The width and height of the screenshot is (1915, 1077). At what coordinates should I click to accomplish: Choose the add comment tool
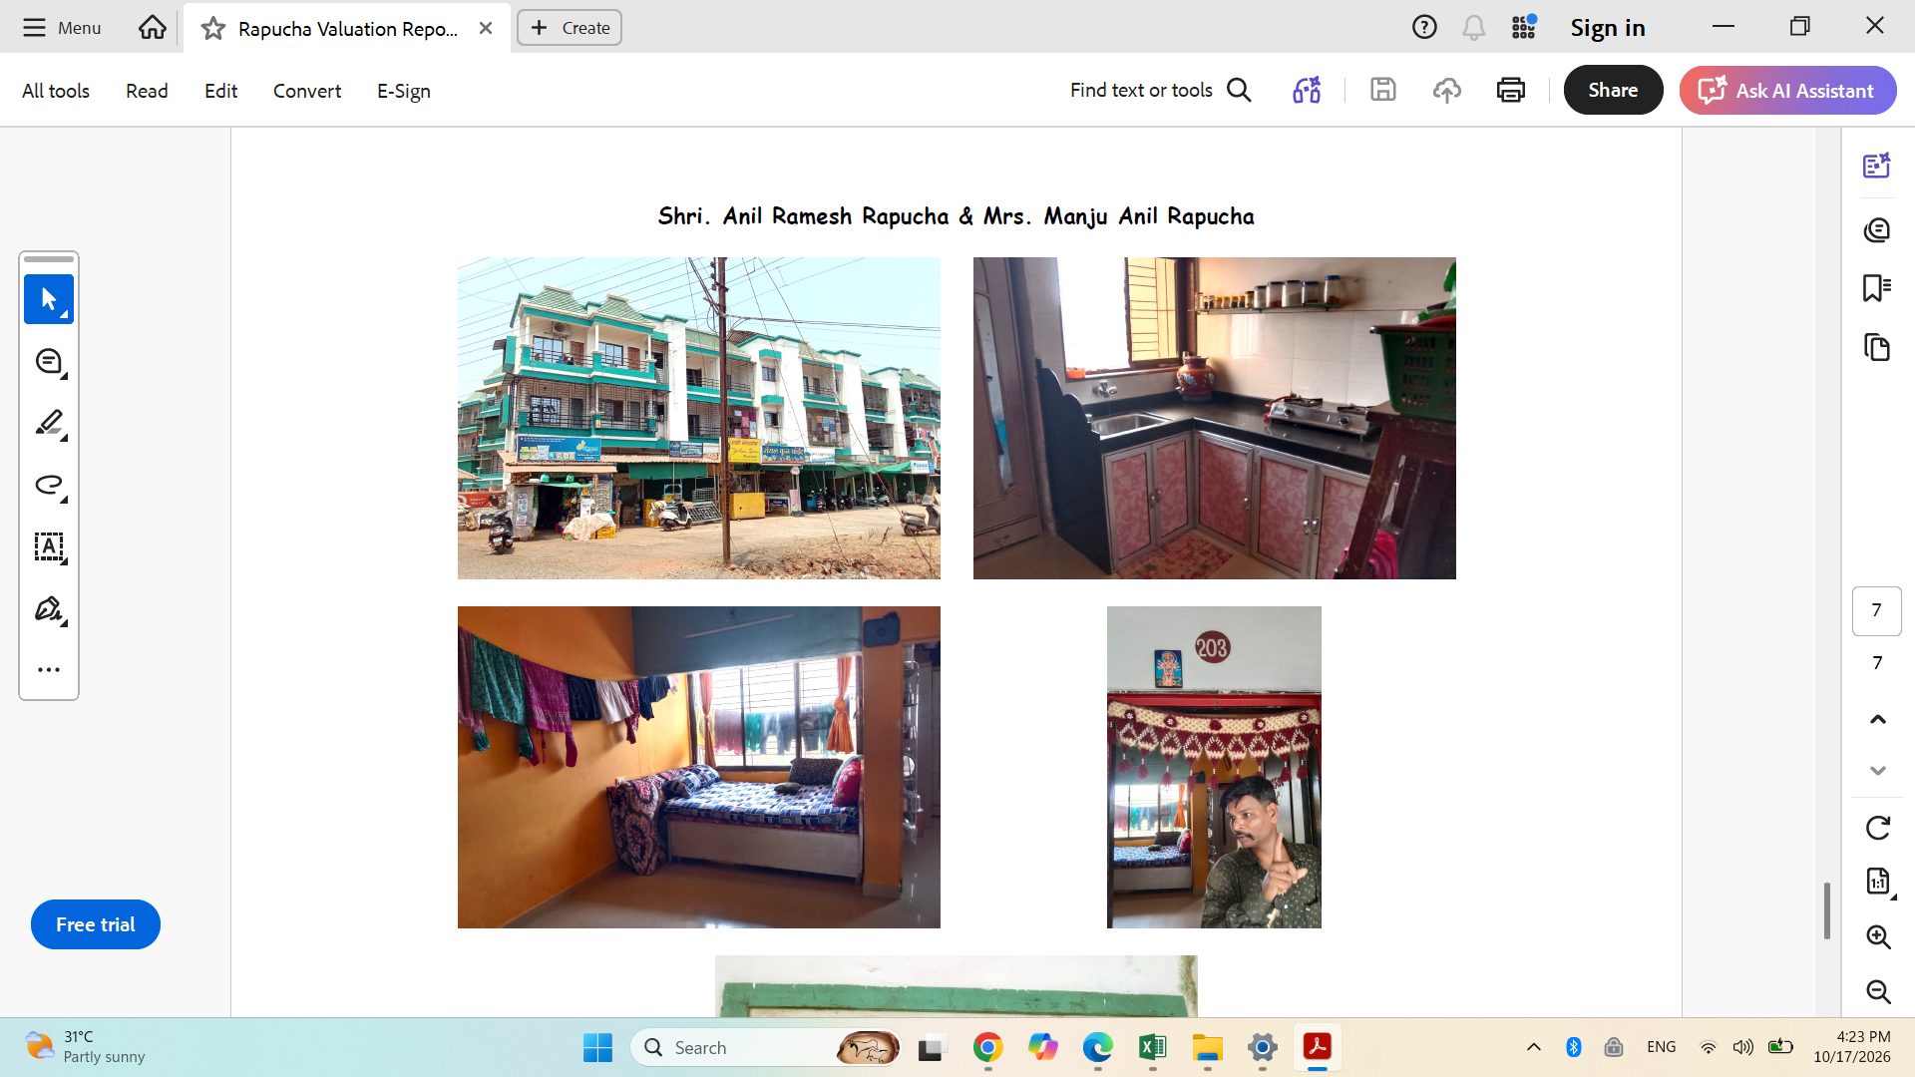[49, 362]
